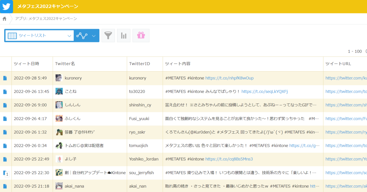367x192 pixels.
Task: Click TwitterID cell tomuojich
Action: (x=139, y=145)
